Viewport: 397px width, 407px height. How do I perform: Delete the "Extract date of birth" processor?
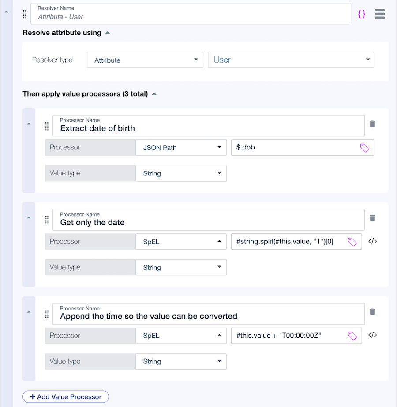coord(372,124)
